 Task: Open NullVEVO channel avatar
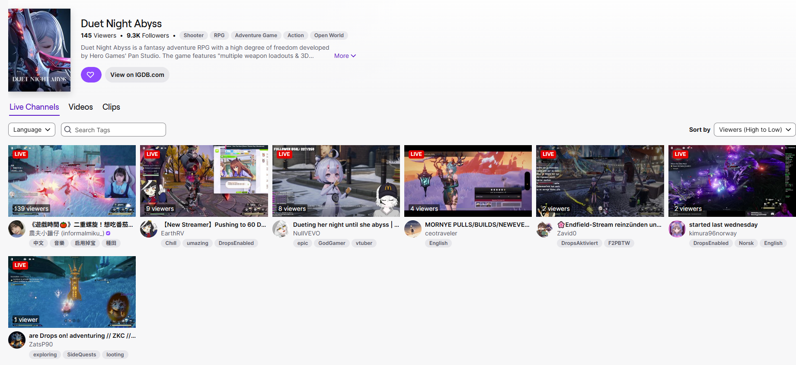[281, 229]
